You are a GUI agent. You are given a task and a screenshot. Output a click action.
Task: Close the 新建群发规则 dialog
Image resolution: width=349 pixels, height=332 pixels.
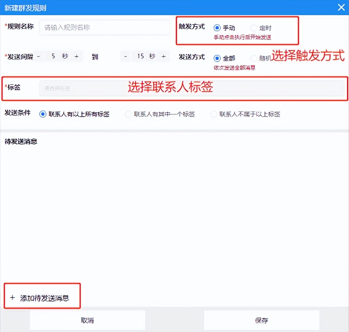341,7
